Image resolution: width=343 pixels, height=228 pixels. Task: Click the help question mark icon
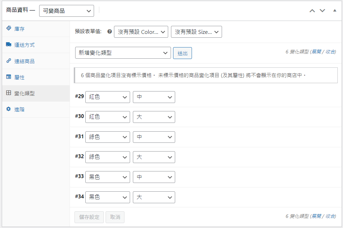(109, 31)
